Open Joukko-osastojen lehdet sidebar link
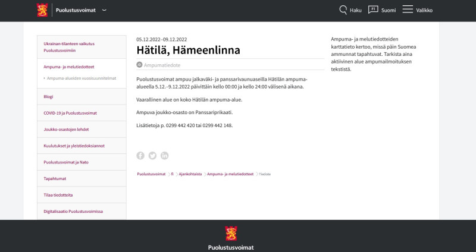Screen dimensions: 476x252 coord(67,129)
